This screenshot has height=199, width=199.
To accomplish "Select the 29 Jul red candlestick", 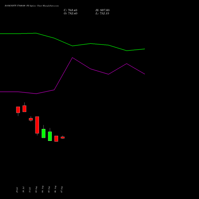I will [x=18, y=110].
